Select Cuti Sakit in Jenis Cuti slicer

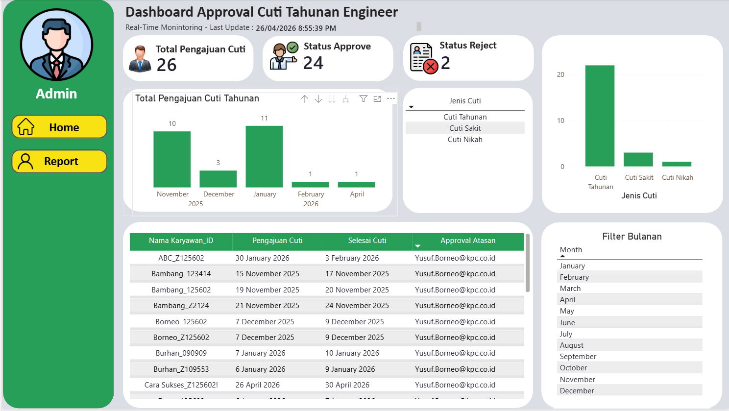pyautogui.click(x=465, y=128)
